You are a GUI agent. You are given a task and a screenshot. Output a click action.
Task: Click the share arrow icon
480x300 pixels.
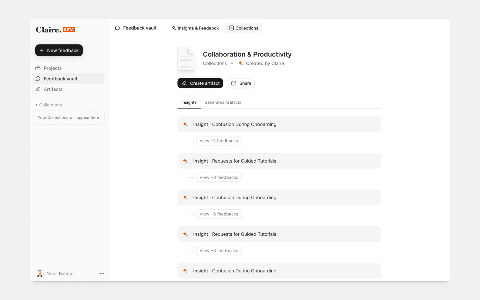(234, 83)
